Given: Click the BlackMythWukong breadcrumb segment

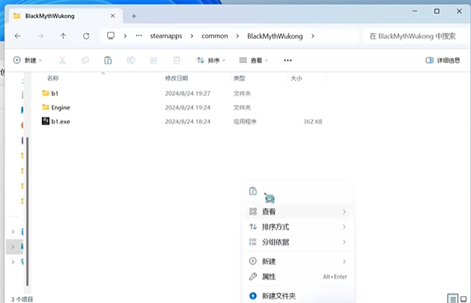Looking at the screenshot, I should pyautogui.click(x=275, y=36).
